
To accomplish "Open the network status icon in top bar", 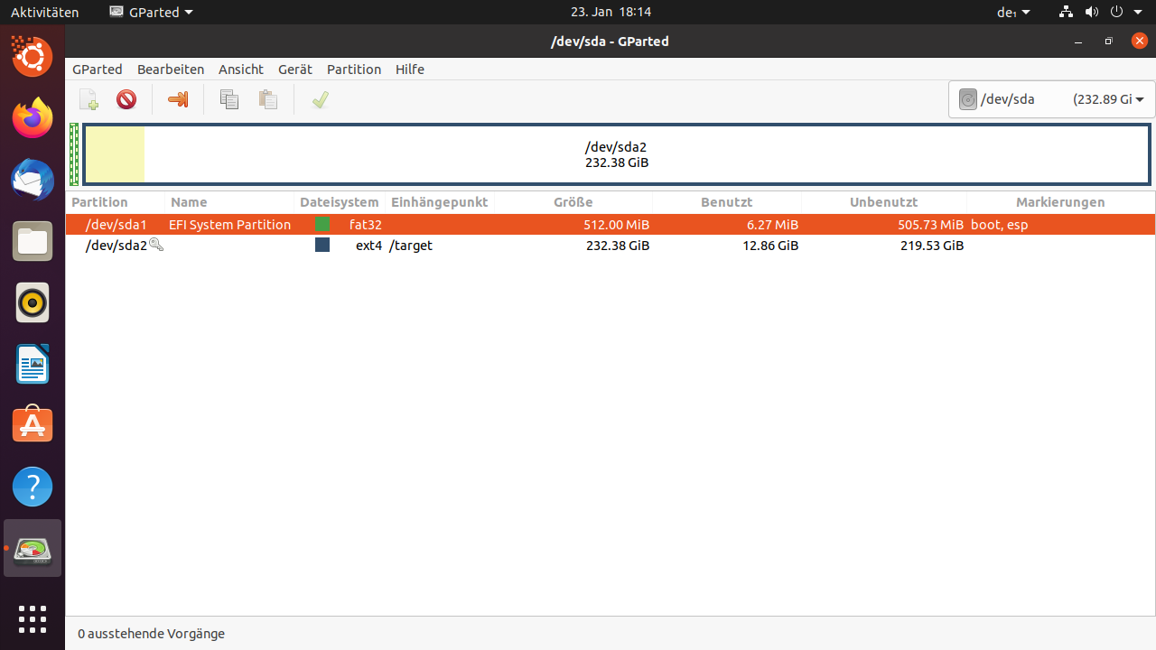I will (x=1067, y=12).
